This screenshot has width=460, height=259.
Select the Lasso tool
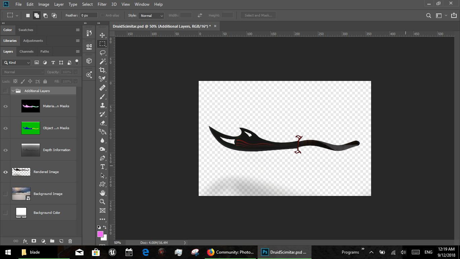(102, 53)
